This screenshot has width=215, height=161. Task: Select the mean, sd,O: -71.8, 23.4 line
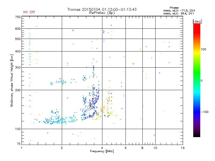[179, 10]
